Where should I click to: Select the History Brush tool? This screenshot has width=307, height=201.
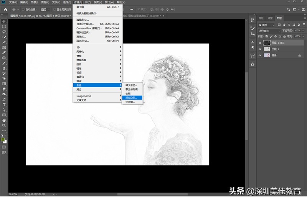pos(4,74)
